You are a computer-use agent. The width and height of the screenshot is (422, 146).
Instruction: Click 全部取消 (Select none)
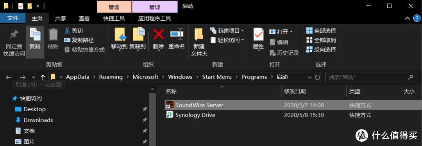coord(321,40)
